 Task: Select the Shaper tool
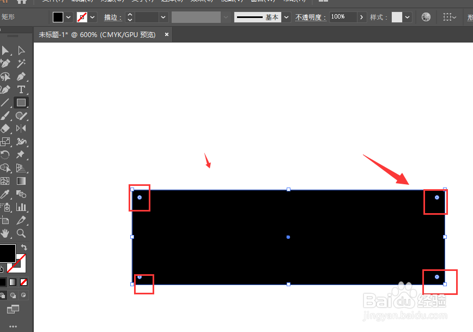pos(21,116)
